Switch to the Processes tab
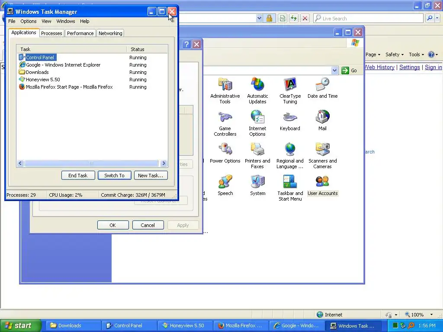443x332 pixels. click(51, 33)
